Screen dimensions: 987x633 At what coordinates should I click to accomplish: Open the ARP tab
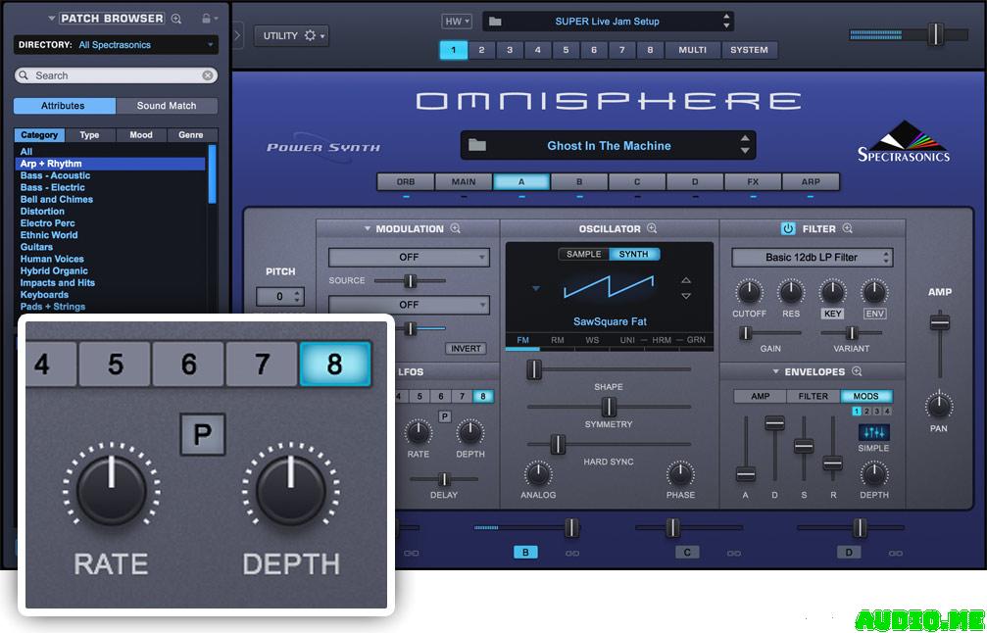[x=811, y=182]
